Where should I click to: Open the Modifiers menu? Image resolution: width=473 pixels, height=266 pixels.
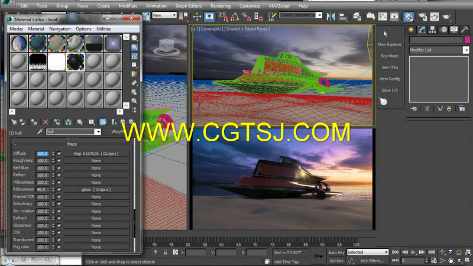click(x=128, y=6)
